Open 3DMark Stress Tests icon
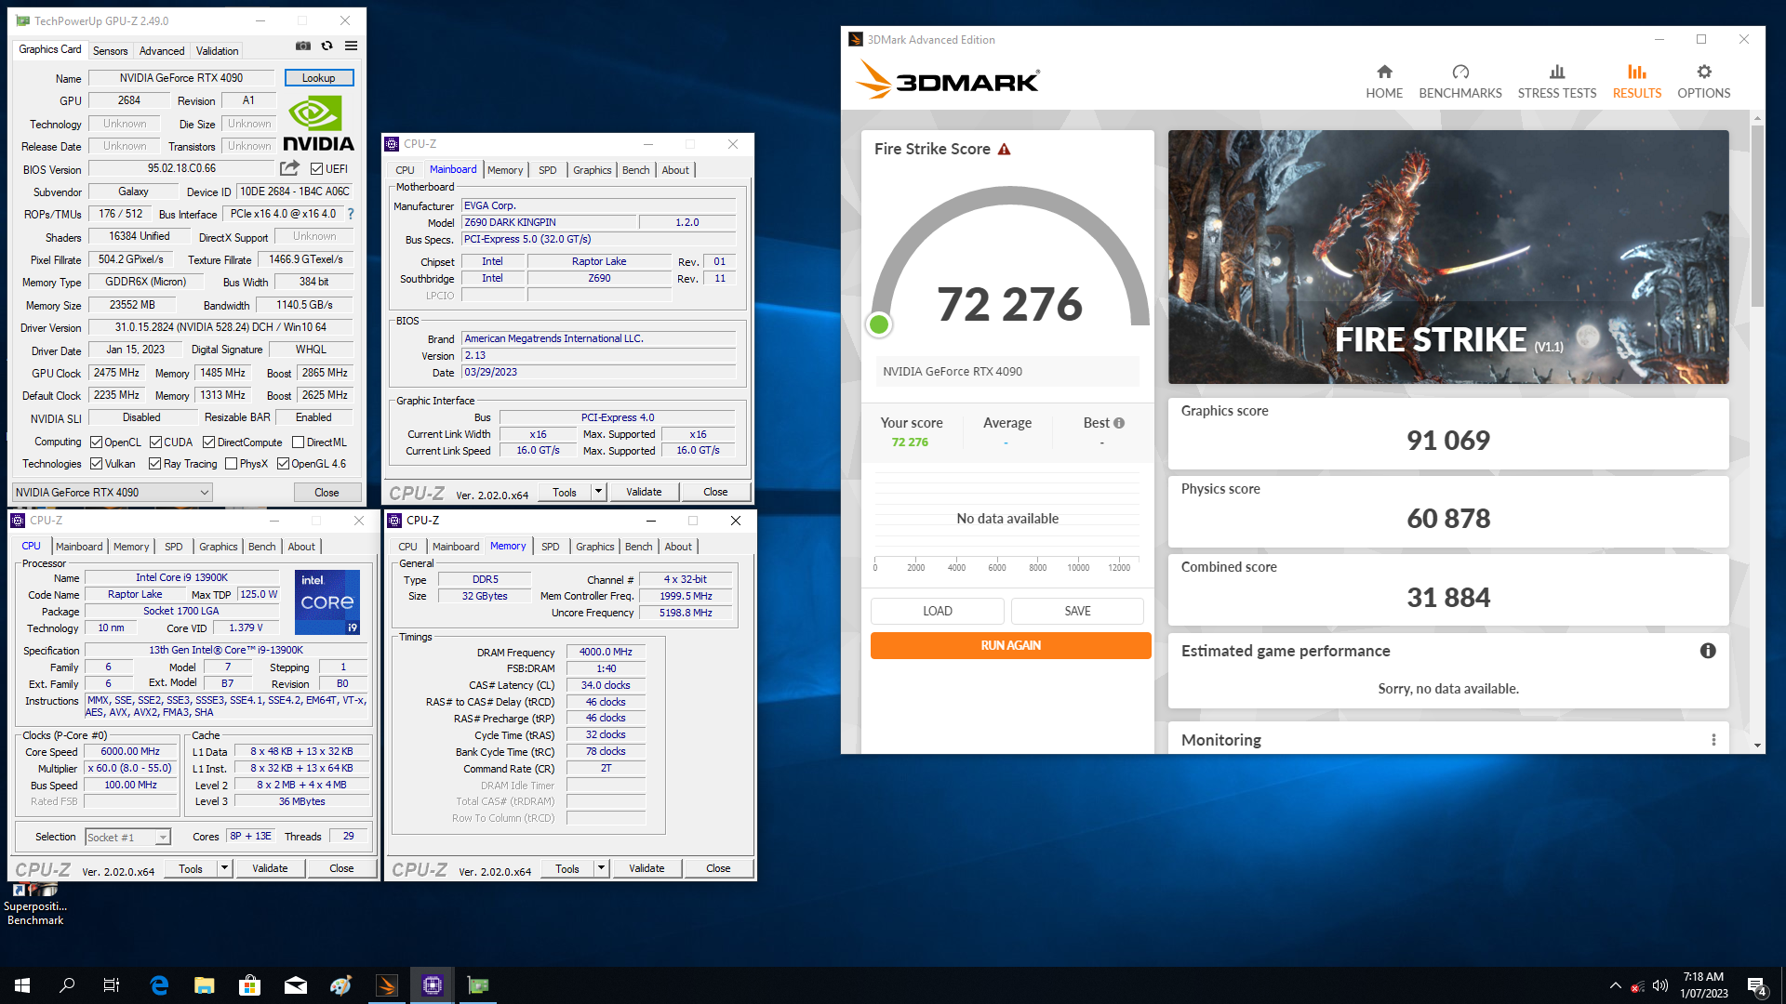This screenshot has width=1786, height=1004. pyautogui.click(x=1557, y=72)
